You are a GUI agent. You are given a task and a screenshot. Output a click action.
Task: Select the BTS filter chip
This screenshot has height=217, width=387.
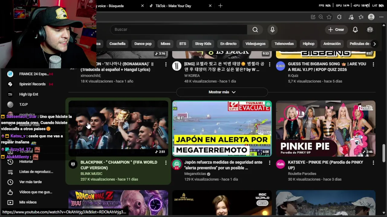tap(183, 44)
